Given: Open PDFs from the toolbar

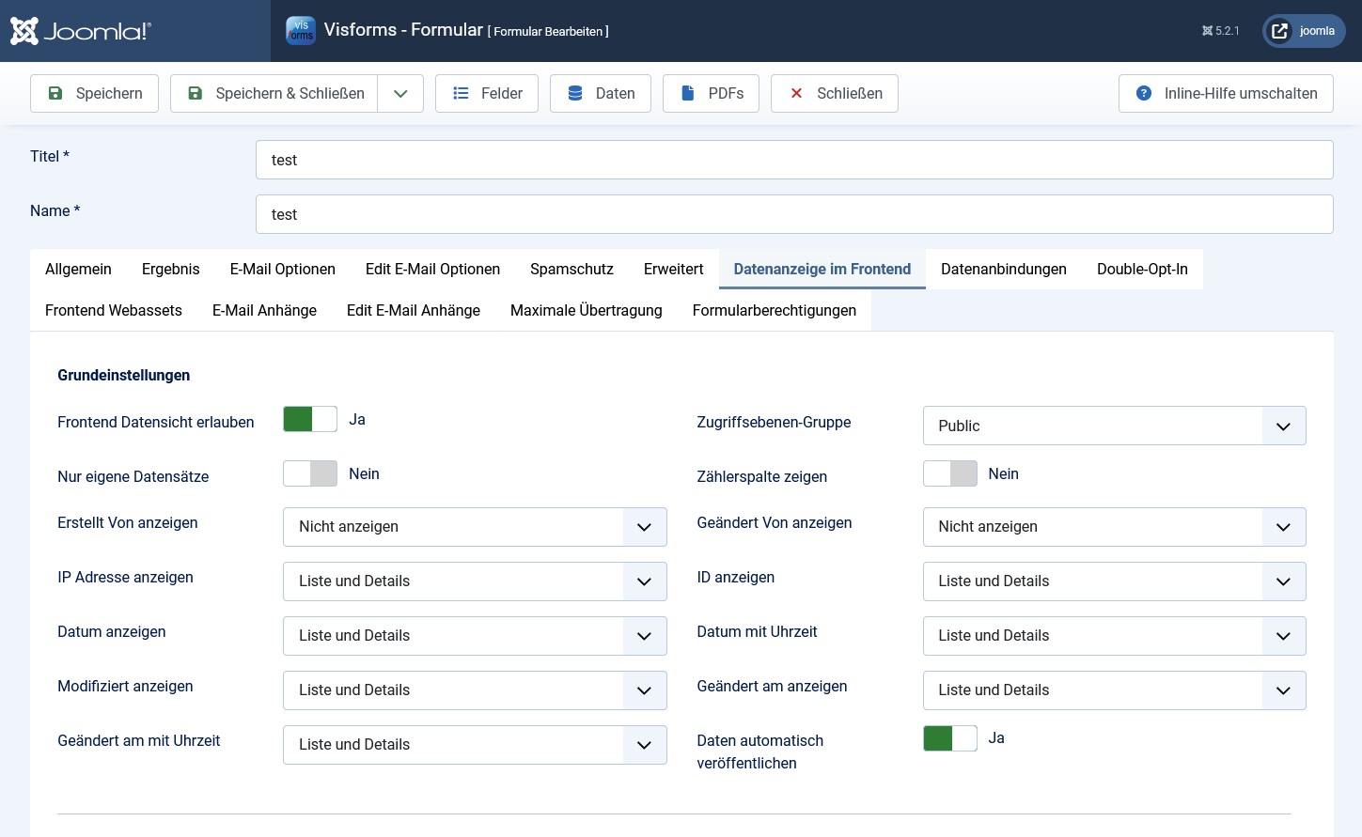Looking at the screenshot, I should tap(711, 93).
